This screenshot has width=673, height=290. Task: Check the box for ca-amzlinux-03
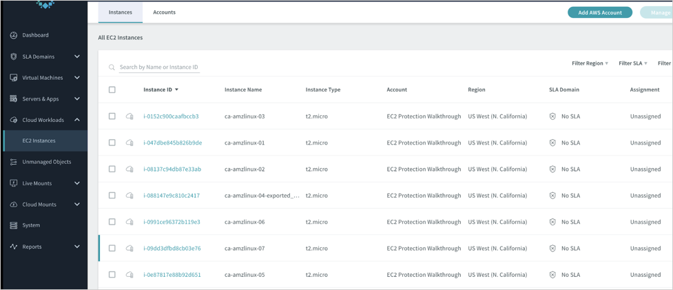[x=112, y=116]
